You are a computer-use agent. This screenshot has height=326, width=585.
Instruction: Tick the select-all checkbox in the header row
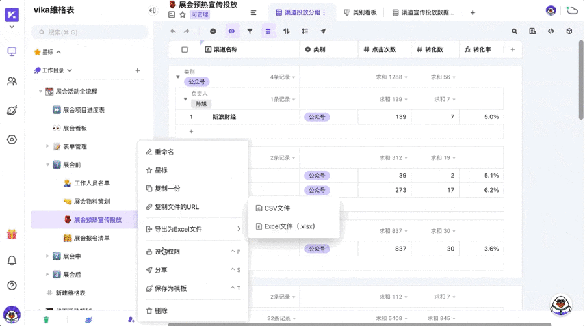click(x=185, y=49)
